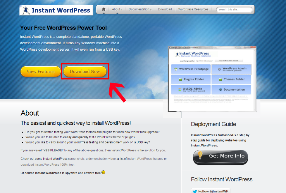
Task: Click the Get More Info button
Action: (x=220, y=157)
